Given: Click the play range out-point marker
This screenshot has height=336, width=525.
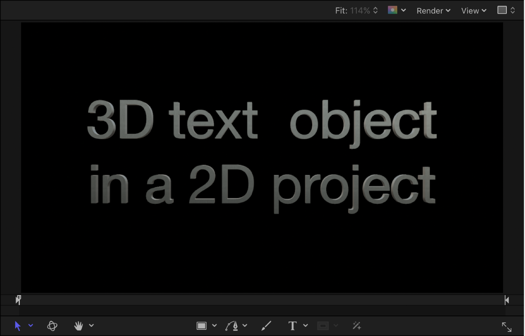Looking at the screenshot, I should (506, 300).
